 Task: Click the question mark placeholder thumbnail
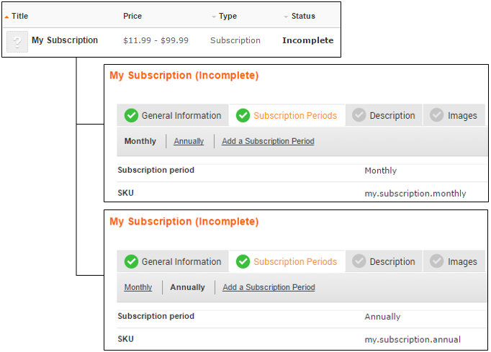click(17, 41)
